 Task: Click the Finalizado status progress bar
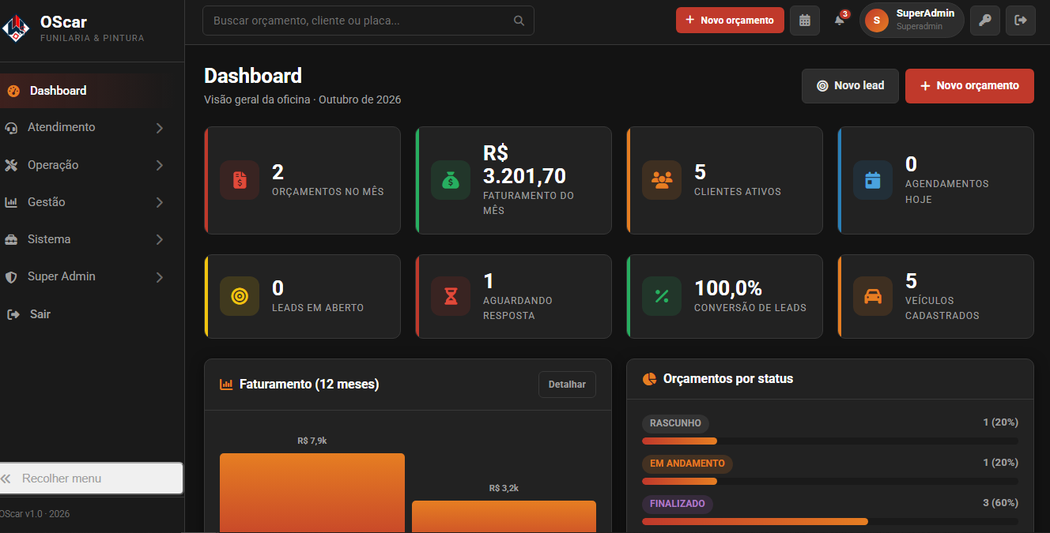830,521
